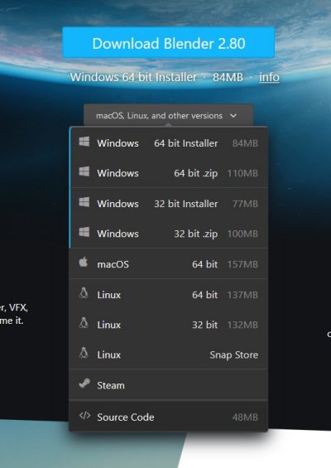Open the Linux Snap Store entry
Screen dimensions: 331x468
169,355
